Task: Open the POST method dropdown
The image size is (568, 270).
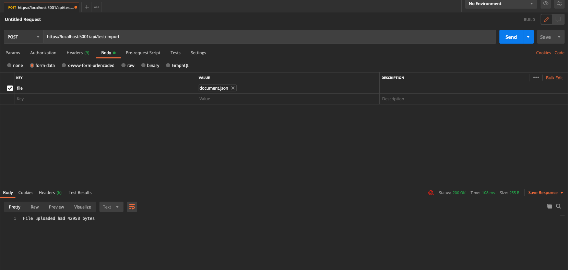Action: (x=23, y=37)
